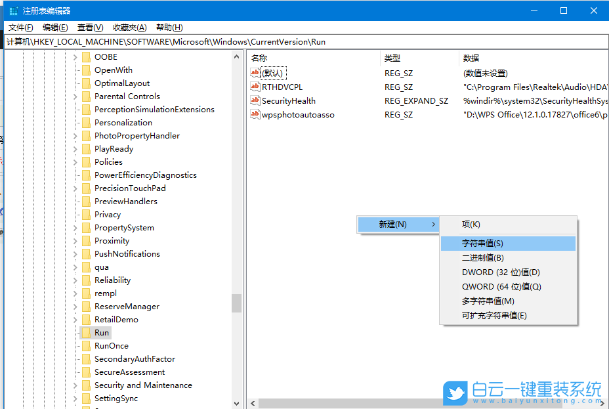Open the 收藏夹(A) menu
Viewport: 609px width, 409px height.
coord(129,27)
